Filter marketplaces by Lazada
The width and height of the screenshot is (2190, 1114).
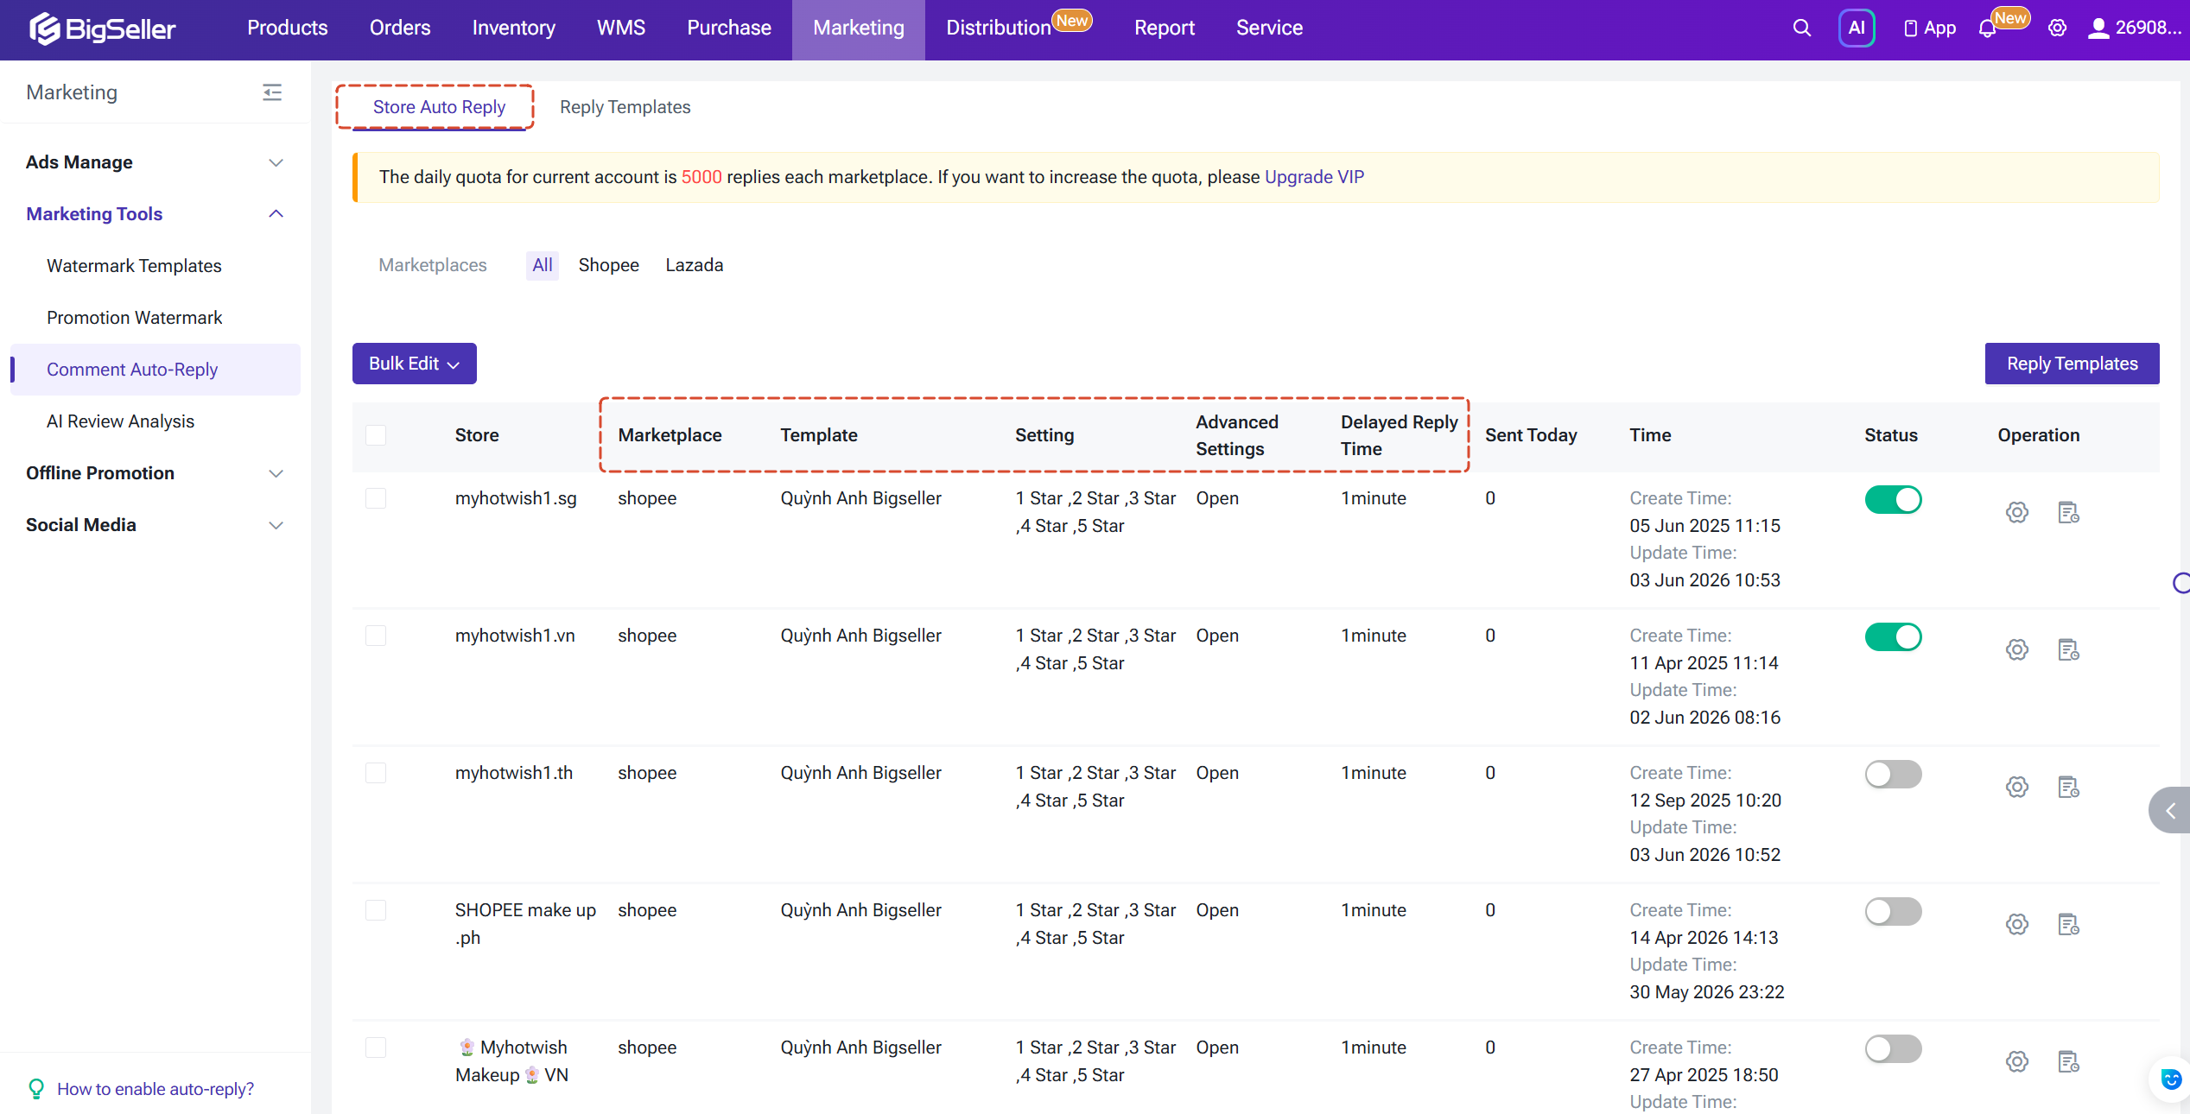695,265
